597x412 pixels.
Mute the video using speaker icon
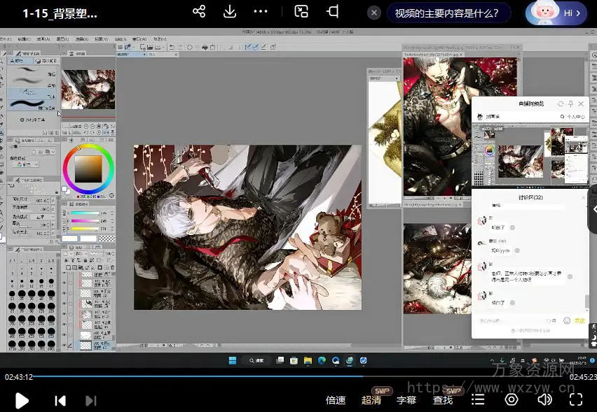(x=544, y=399)
